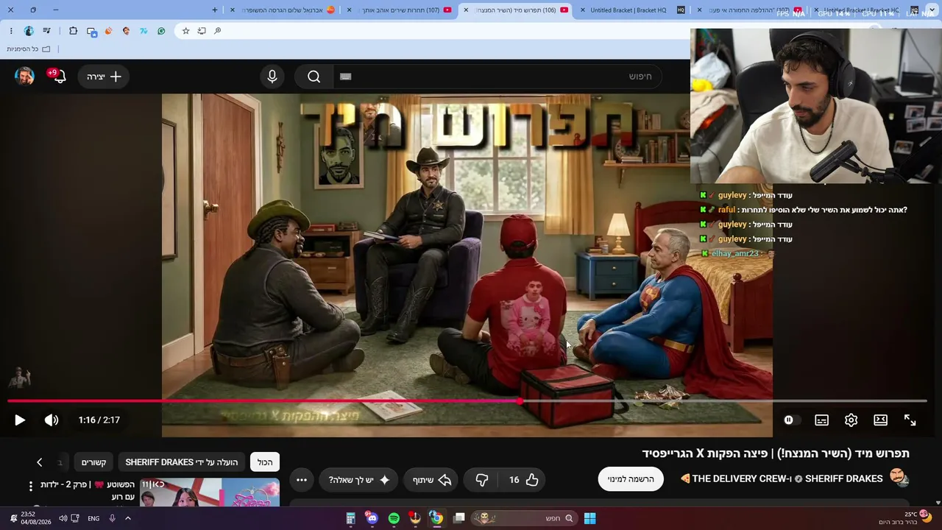Open the Chrome three-dot menu
This screenshot has height=530, width=942.
pyautogui.click(x=11, y=31)
